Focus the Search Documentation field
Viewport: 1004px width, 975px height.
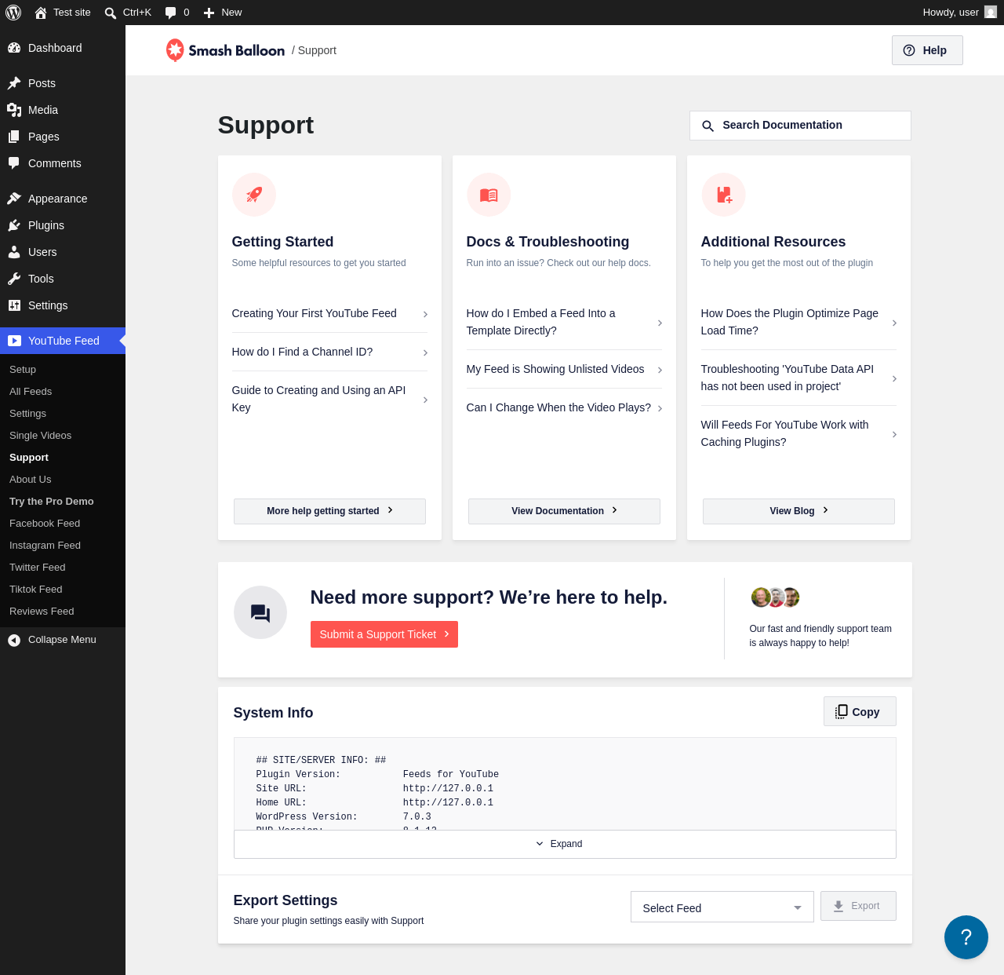pos(800,126)
